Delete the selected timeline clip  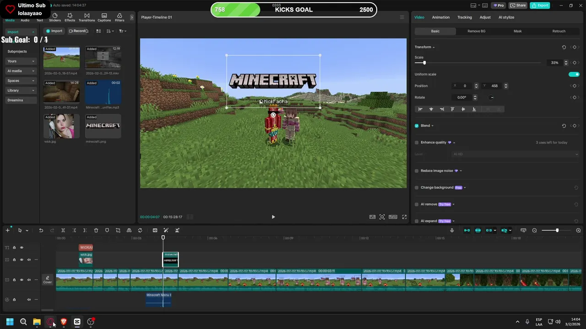pyautogui.click(x=96, y=230)
